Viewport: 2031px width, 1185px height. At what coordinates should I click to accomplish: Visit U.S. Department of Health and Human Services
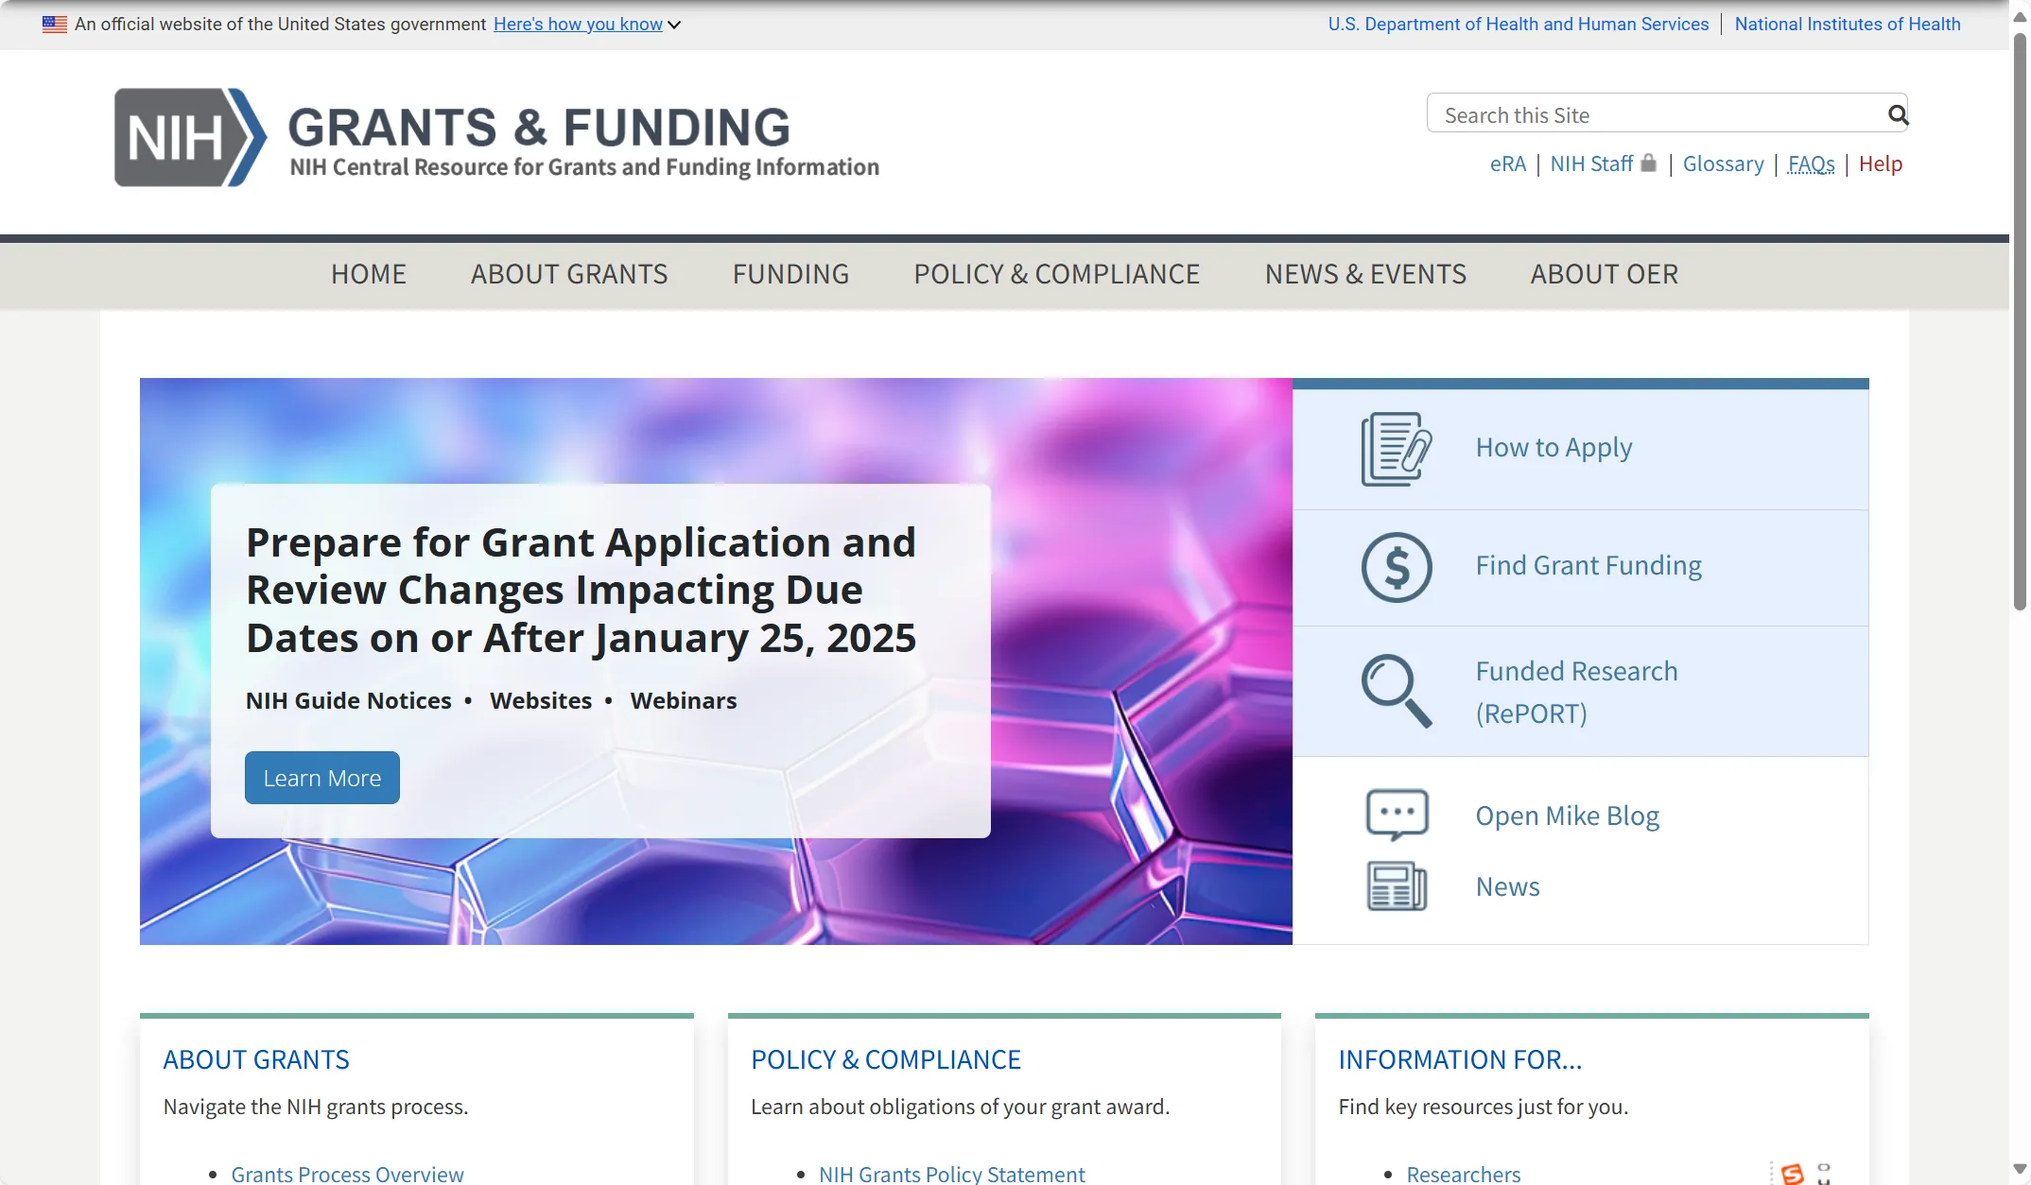1519,25
